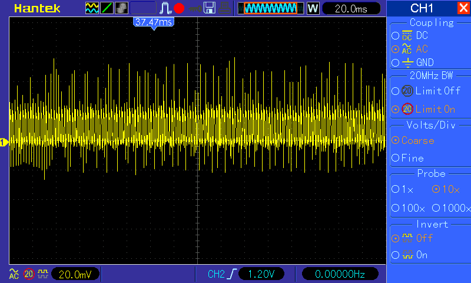The width and height of the screenshot is (471, 283).
Task: Select the 100x probe setting
Action: coord(408,208)
